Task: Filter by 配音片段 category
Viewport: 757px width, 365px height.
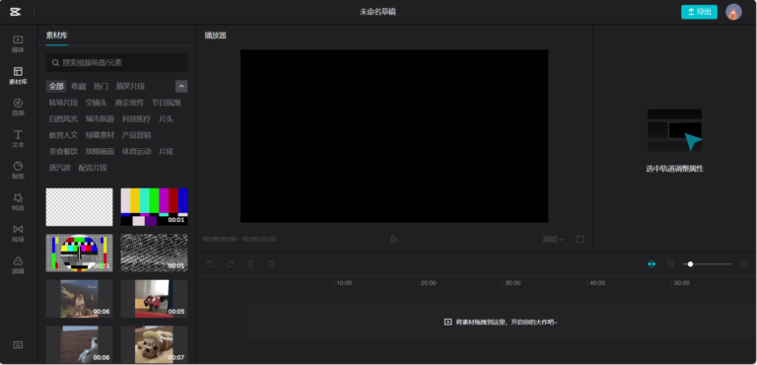Action: click(x=93, y=169)
